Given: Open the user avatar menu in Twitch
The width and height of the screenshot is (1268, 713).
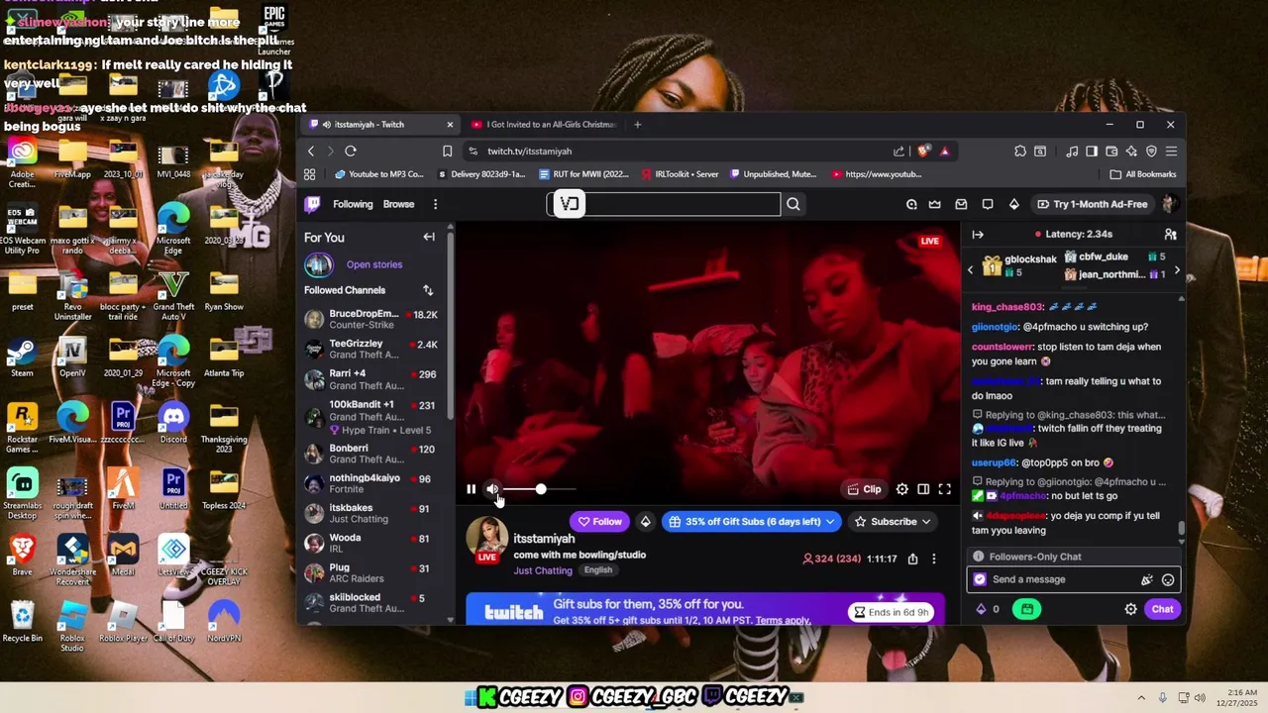Looking at the screenshot, I should [1170, 204].
